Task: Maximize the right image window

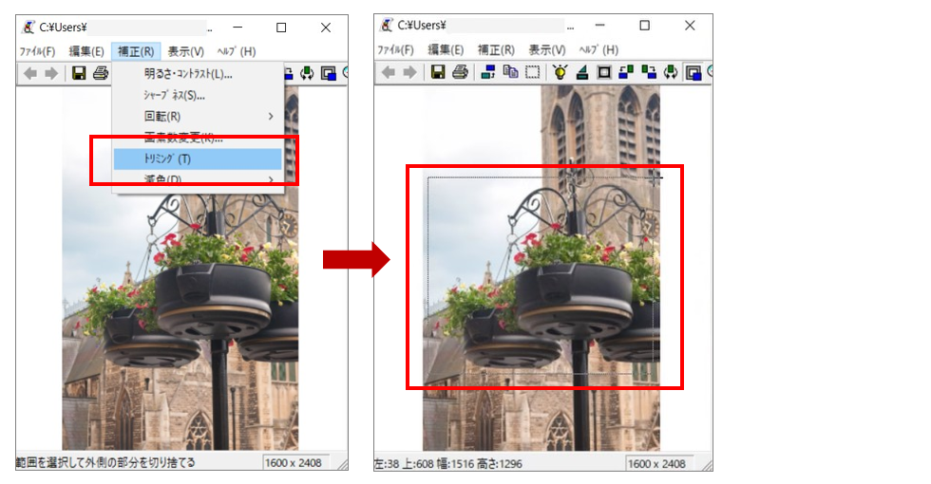Action: (644, 26)
